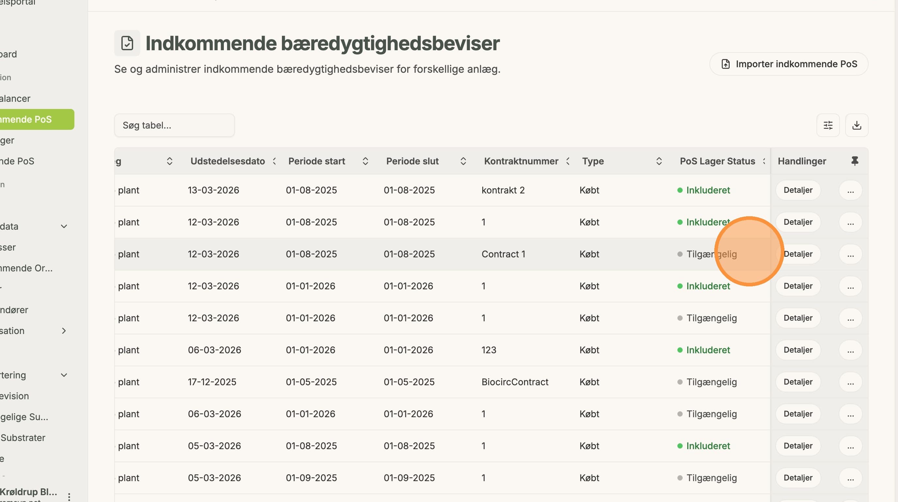898x502 pixels.
Task: Click Inkluderet status in kontrakt 2 row
Action: [704, 190]
